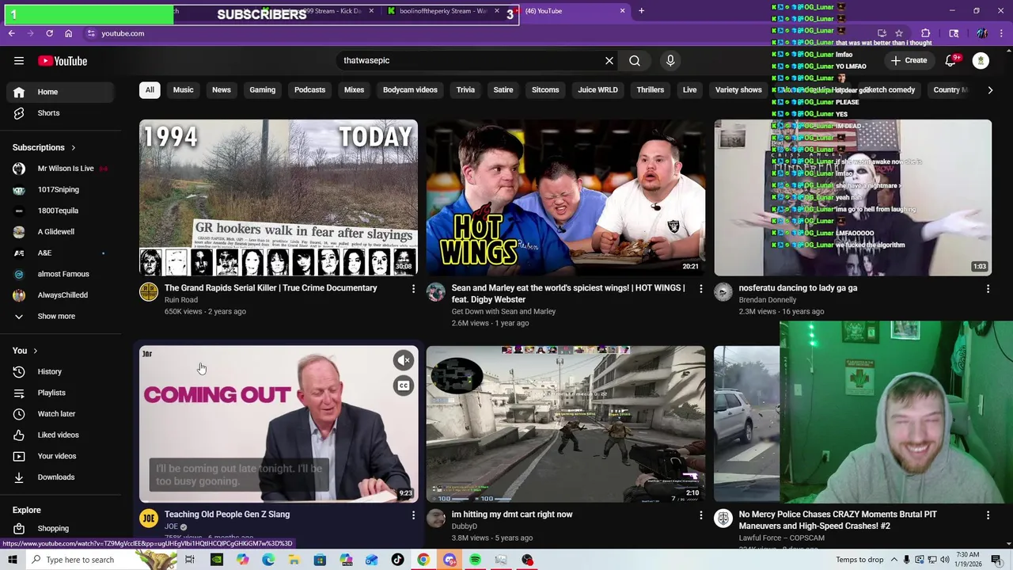Open the Chrome three-dot menu
1013x570 pixels.
(1001, 33)
